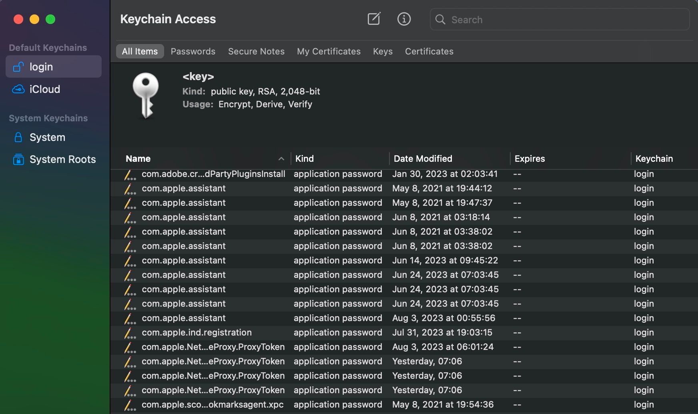The height and width of the screenshot is (414, 698).
Task: Show the My Certificates tab
Action: 329,51
